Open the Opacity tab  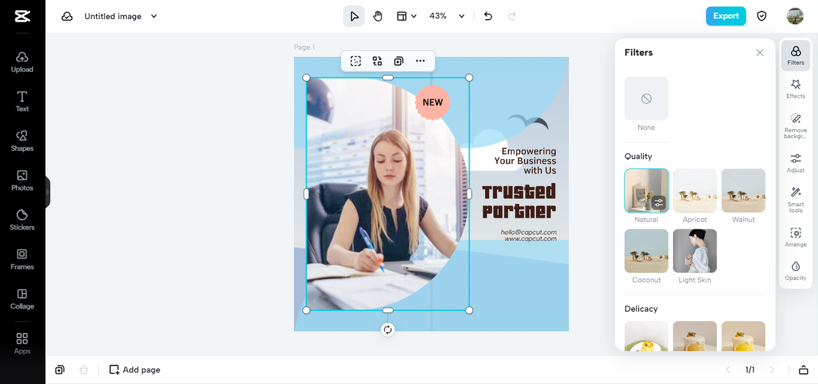pyautogui.click(x=796, y=271)
